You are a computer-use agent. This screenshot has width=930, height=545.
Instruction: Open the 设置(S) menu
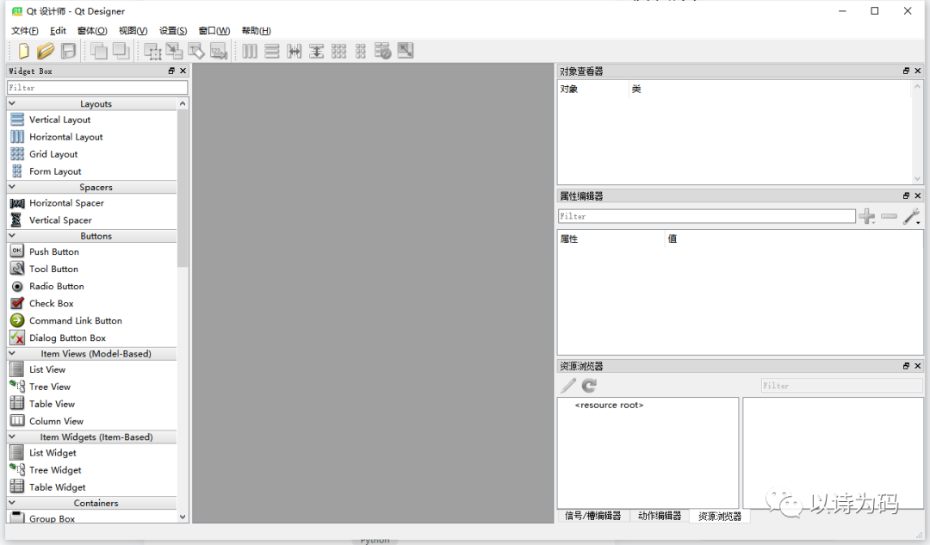[172, 30]
